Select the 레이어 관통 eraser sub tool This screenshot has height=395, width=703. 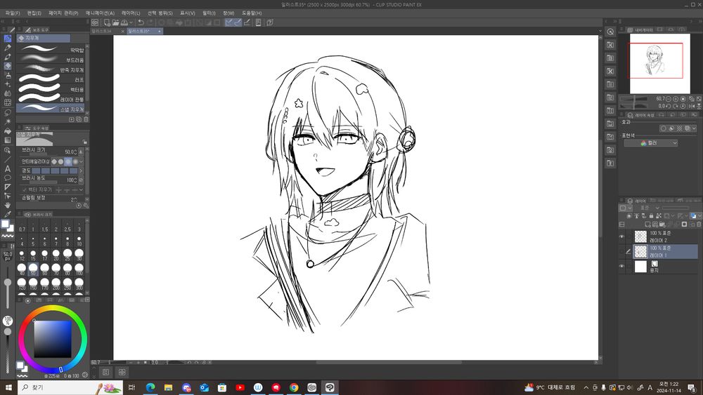click(51, 99)
